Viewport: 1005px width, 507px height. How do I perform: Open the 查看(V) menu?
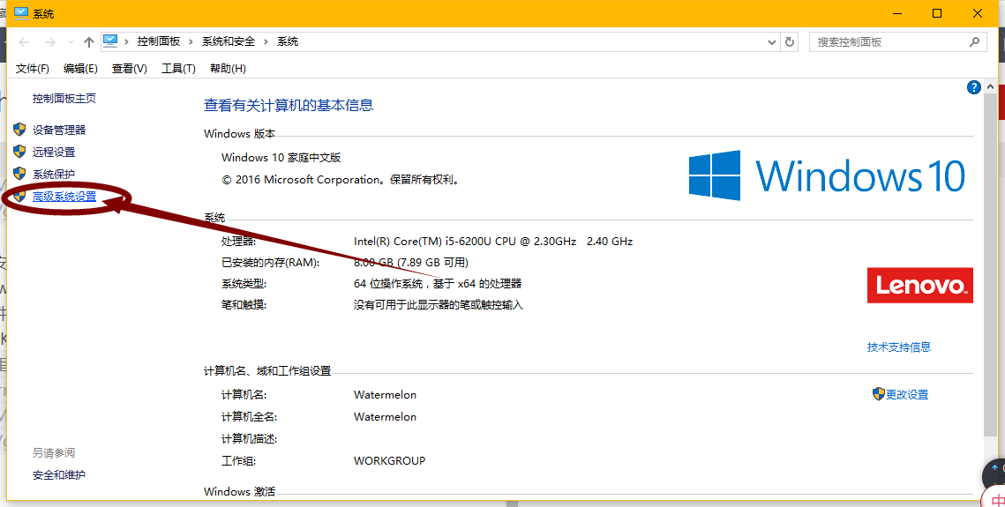click(129, 69)
